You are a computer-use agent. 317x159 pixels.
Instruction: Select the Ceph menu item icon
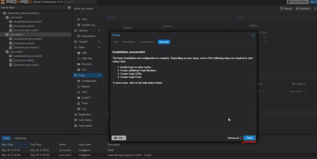click(76, 75)
